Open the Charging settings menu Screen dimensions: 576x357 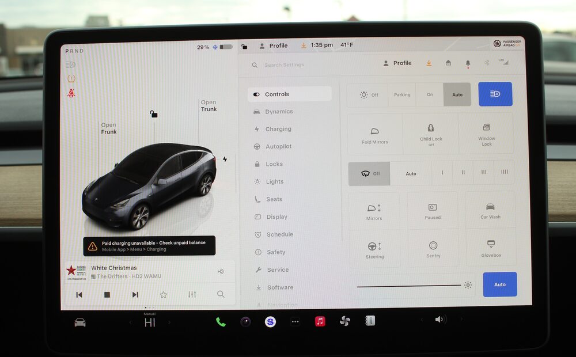[x=278, y=129]
